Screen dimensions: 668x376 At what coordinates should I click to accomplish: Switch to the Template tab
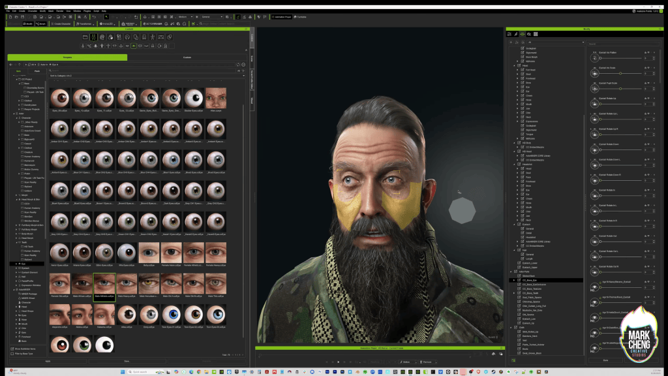pos(67,57)
